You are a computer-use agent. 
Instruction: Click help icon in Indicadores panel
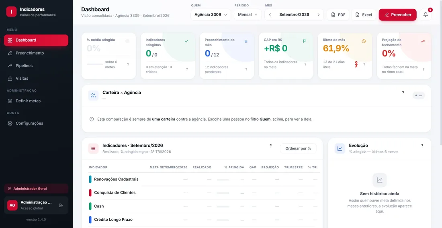click(270, 145)
